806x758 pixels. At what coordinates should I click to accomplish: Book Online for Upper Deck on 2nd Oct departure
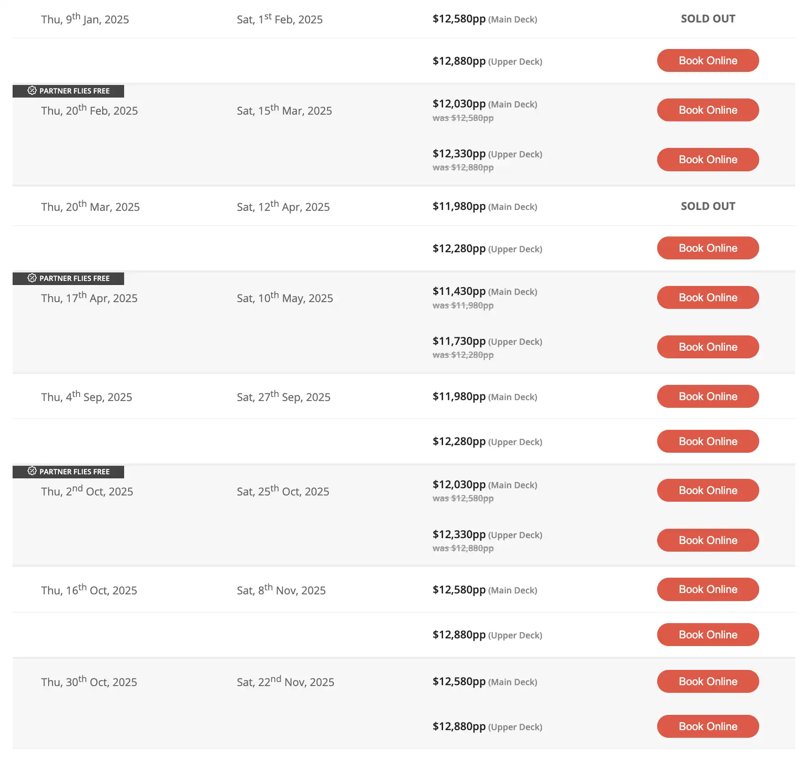707,540
